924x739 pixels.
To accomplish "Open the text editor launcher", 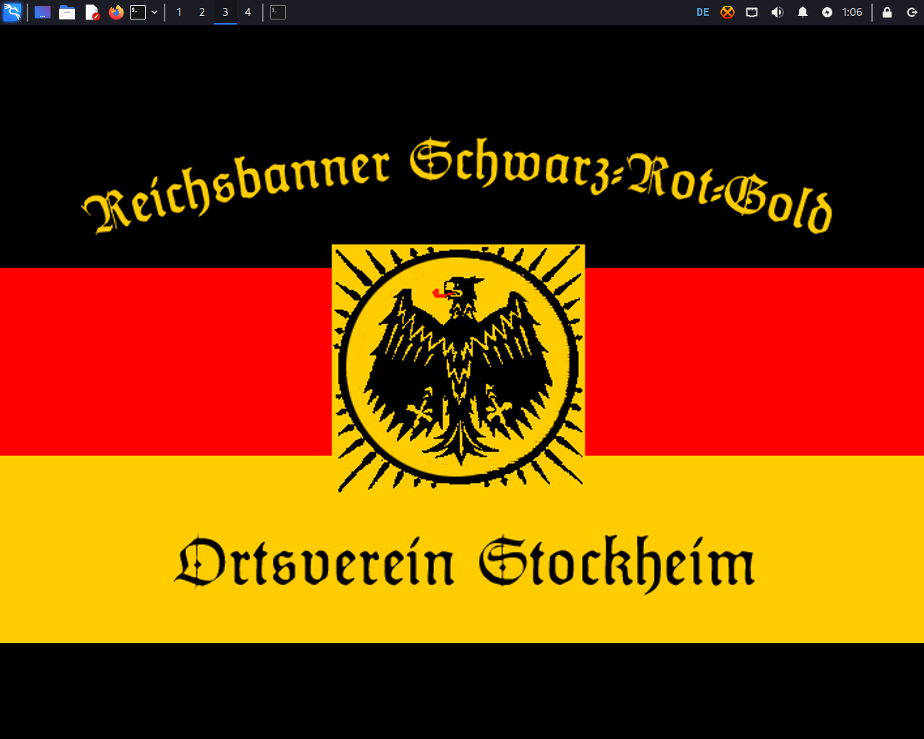I will point(92,12).
